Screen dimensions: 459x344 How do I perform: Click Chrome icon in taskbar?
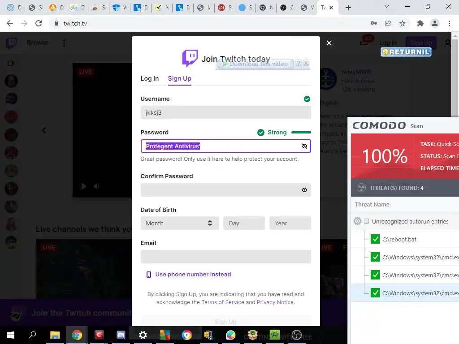(77, 335)
